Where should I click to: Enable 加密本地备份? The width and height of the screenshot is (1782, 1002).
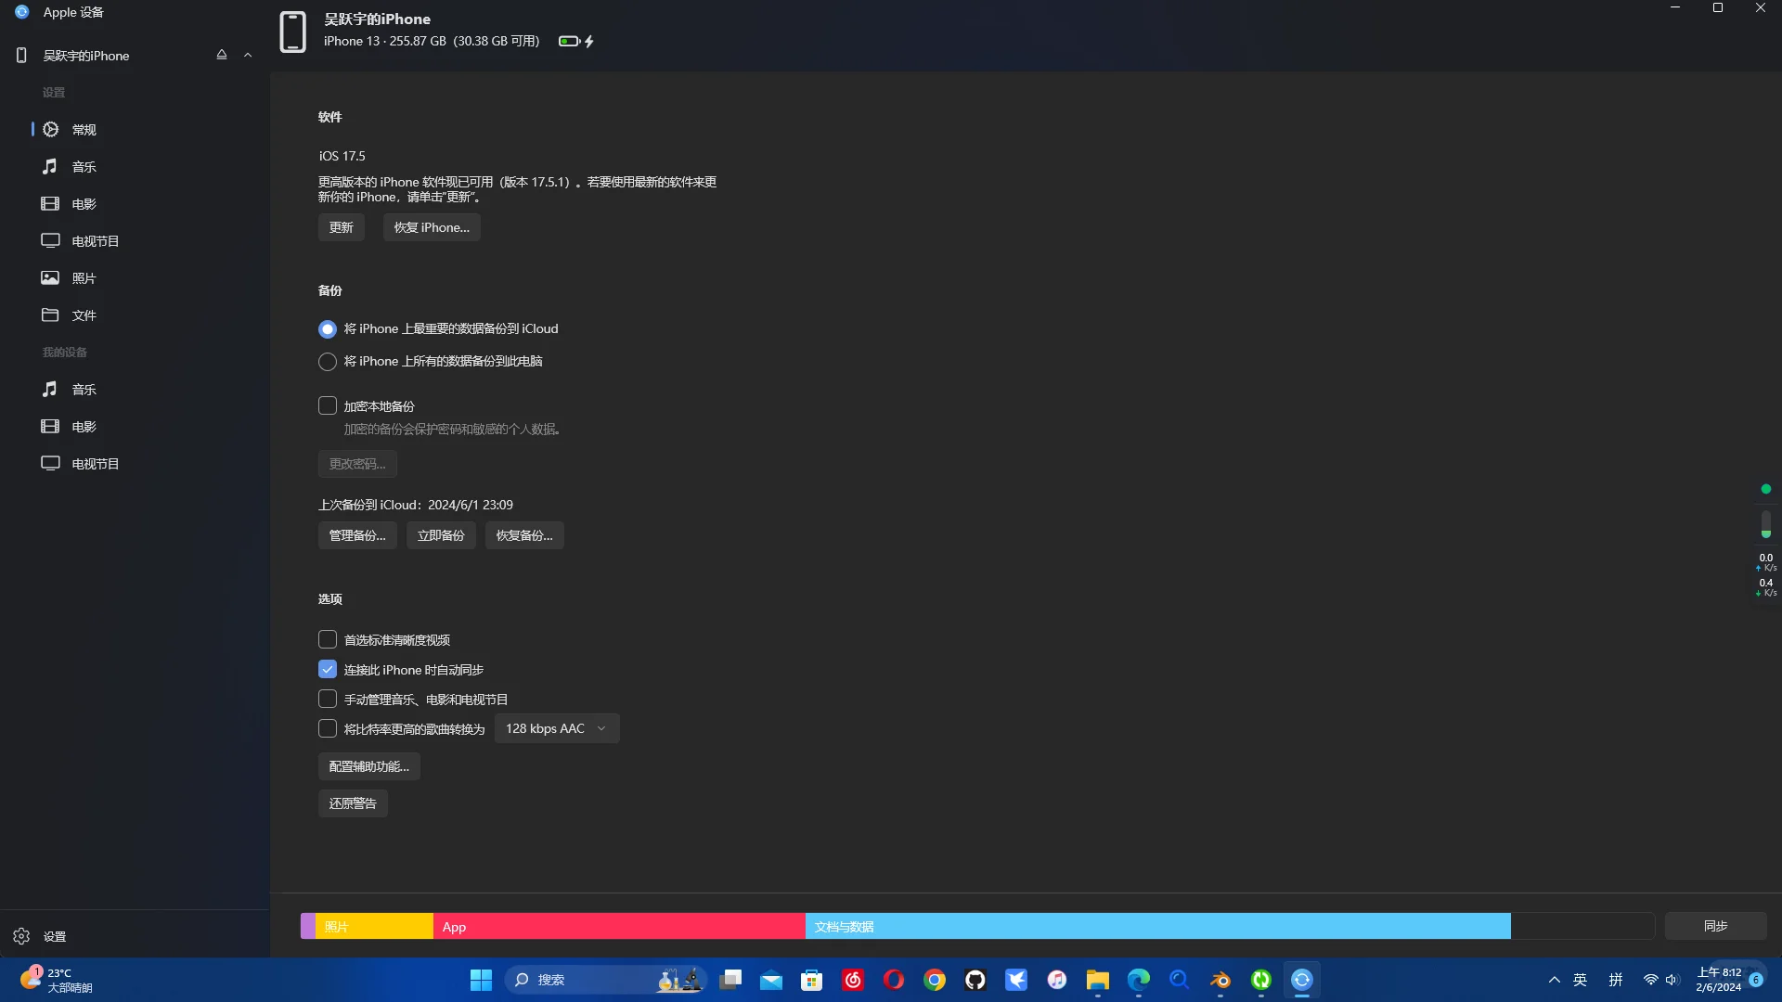coord(327,405)
